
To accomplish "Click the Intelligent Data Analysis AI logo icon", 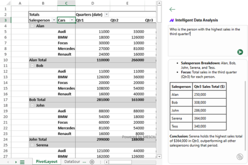I will pos(172,20).
